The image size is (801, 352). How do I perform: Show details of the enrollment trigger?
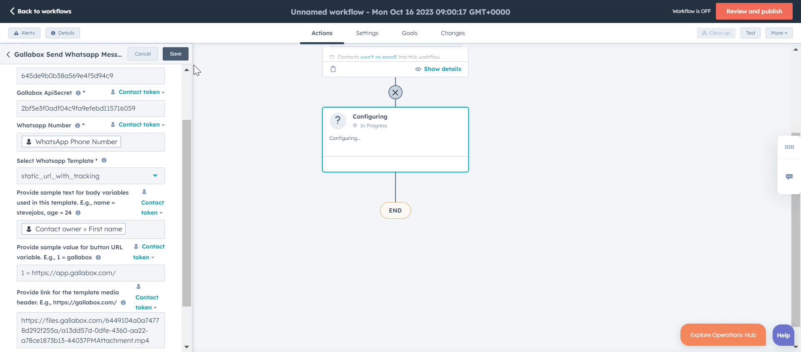[438, 69]
